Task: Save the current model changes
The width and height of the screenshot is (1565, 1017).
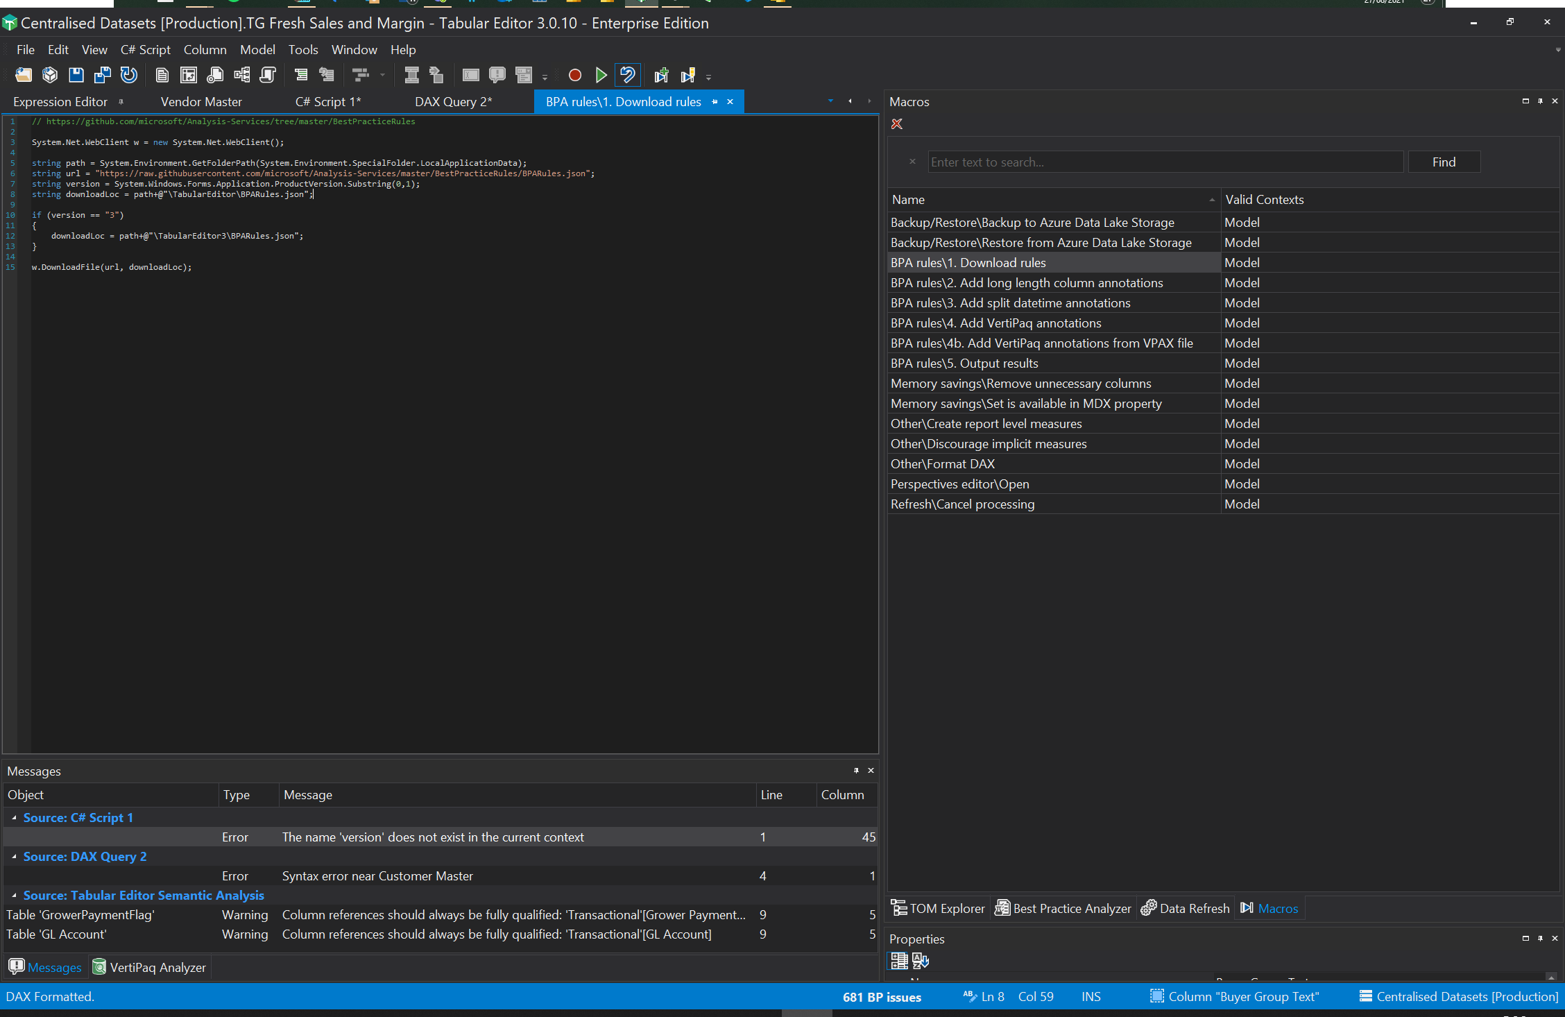Action: (76, 75)
